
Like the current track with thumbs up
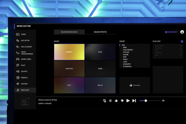[x=116, y=100]
